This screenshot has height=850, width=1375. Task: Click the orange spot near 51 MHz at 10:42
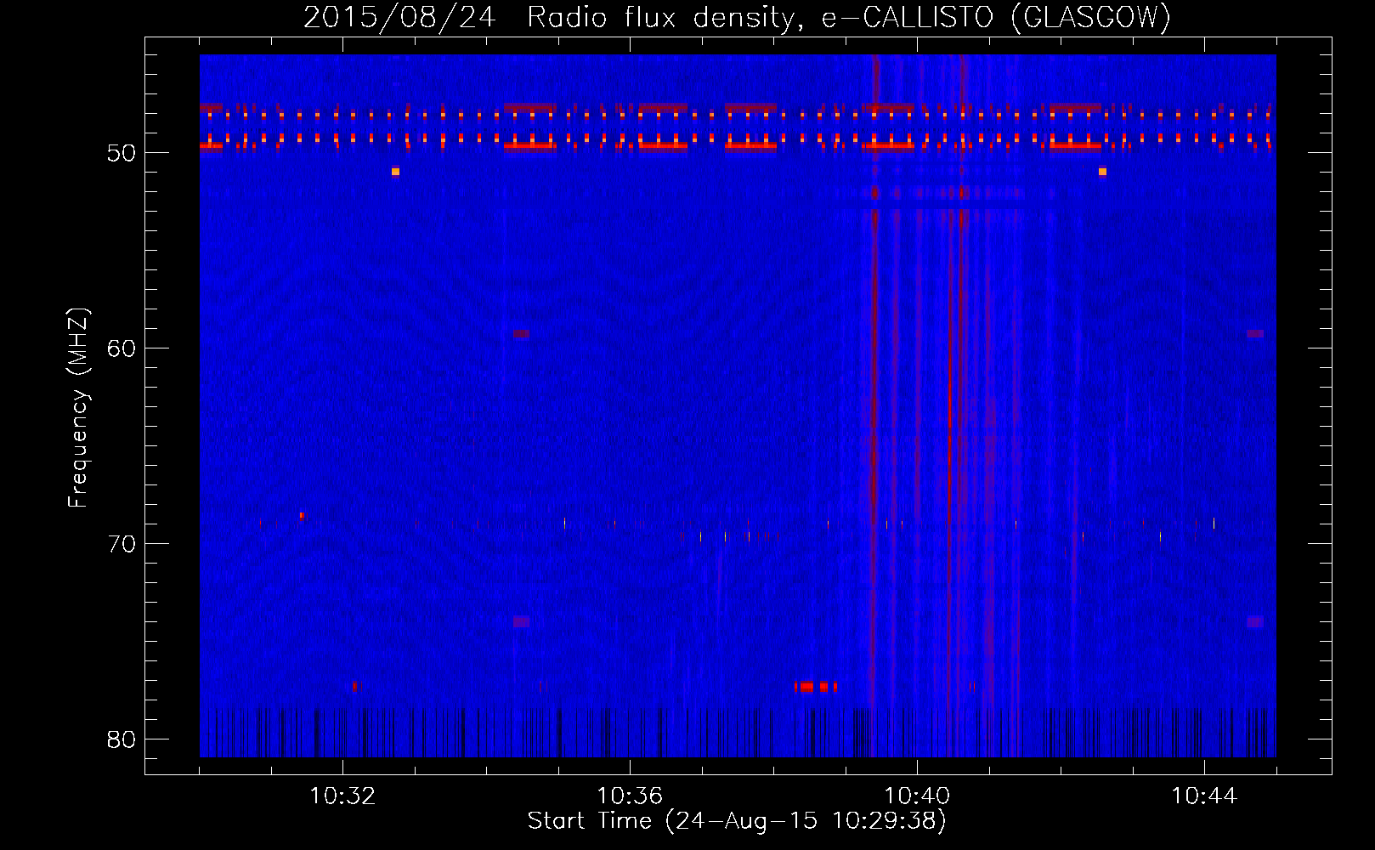(x=1102, y=172)
